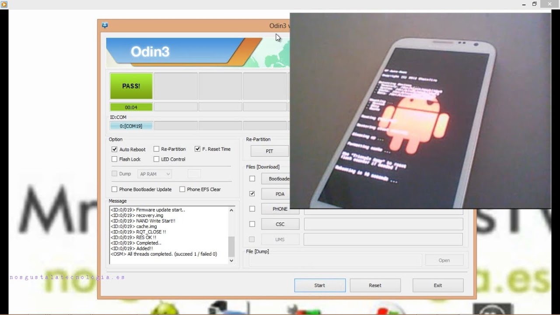
Task: Click the PIT button
Action: point(269,151)
